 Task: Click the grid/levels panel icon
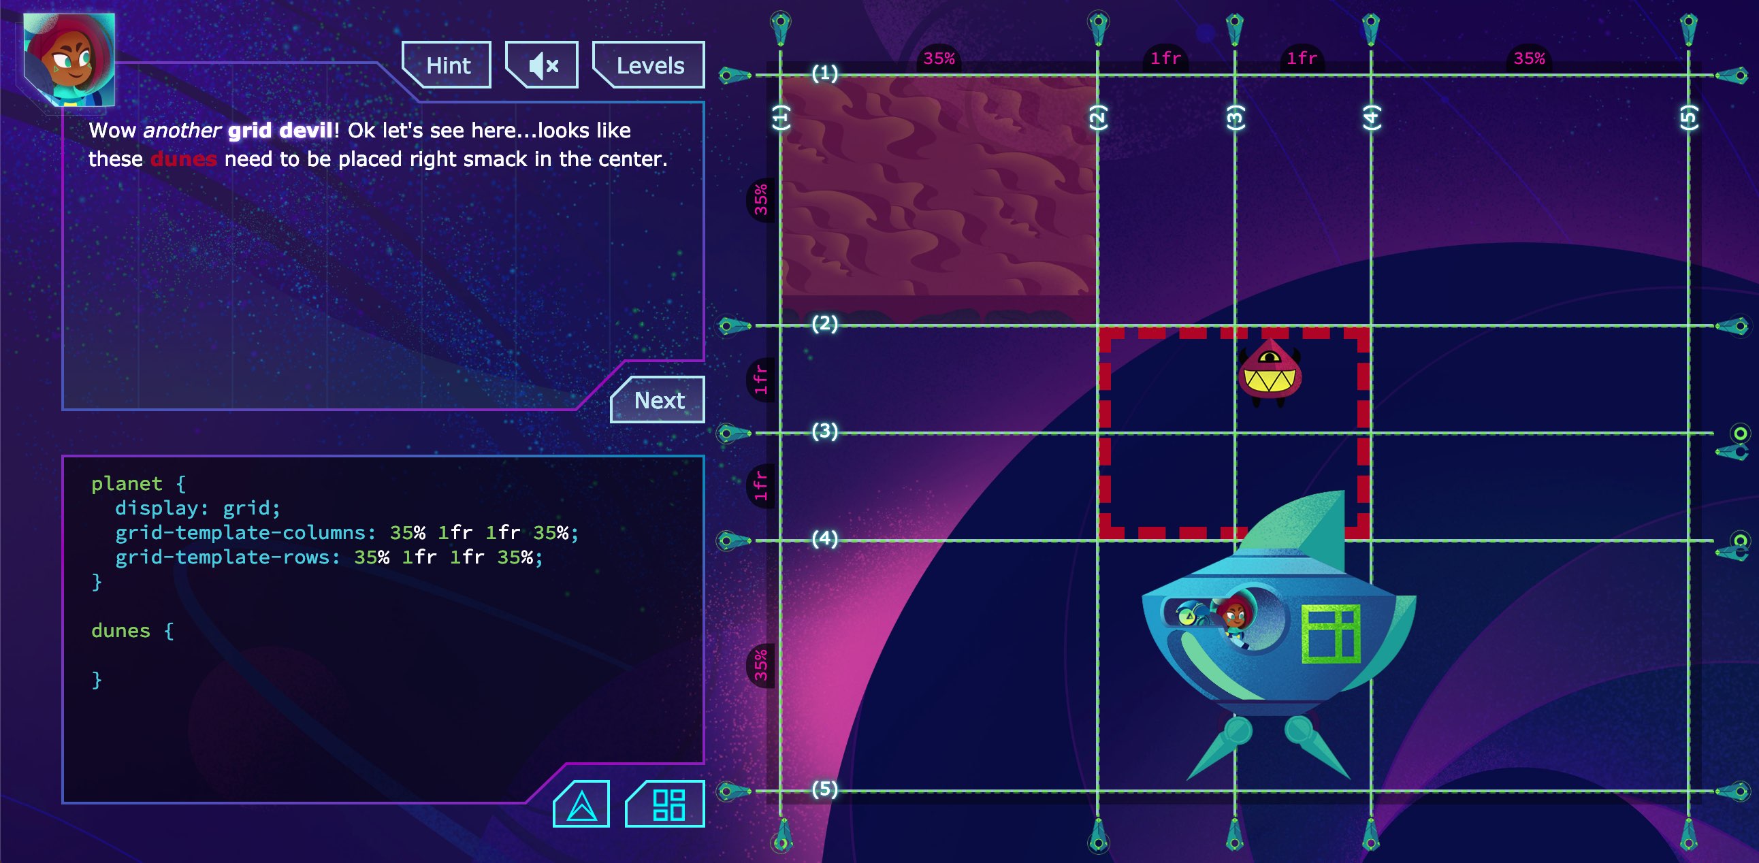pyautogui.click(x=671, y=806)
